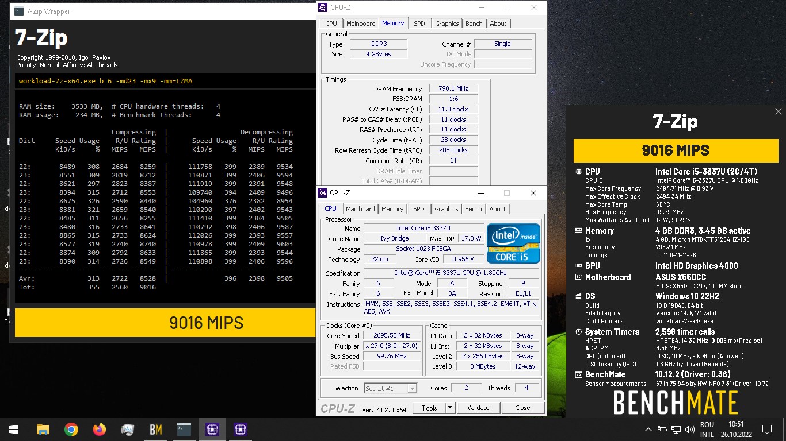The width and height of the screenshot is (786, 441).
Task: Click the 7-Zip Wrapper title bar icon
Action: coord(19,11)
